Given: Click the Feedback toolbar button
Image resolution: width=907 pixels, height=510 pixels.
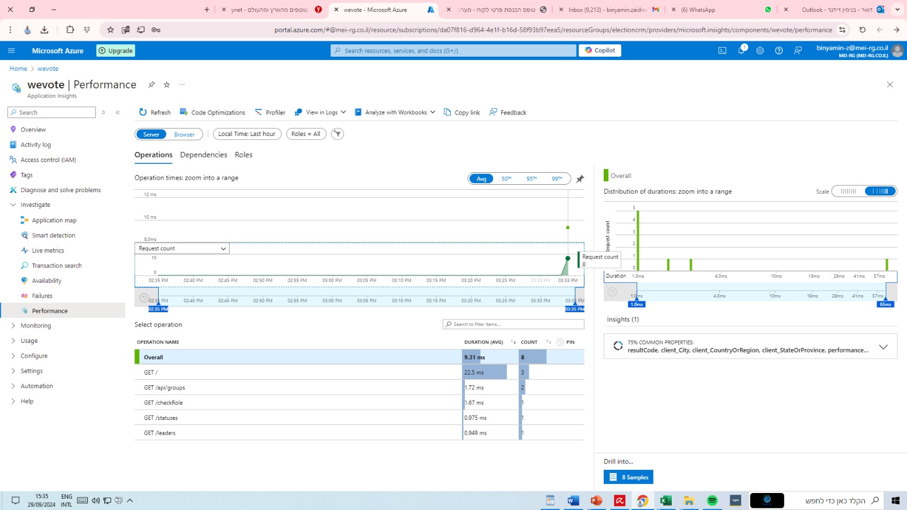Looking at the screenshot, I should (508, 112).
